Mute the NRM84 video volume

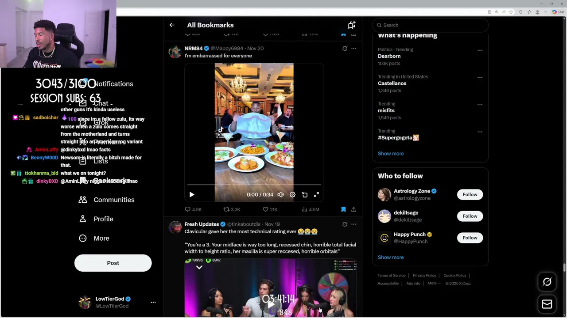[x=280, y=195]
